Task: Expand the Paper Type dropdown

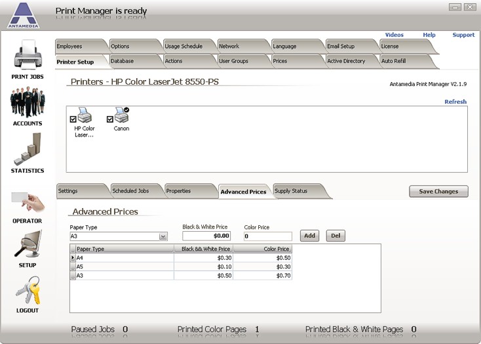Action: click(x=163, y=236)
